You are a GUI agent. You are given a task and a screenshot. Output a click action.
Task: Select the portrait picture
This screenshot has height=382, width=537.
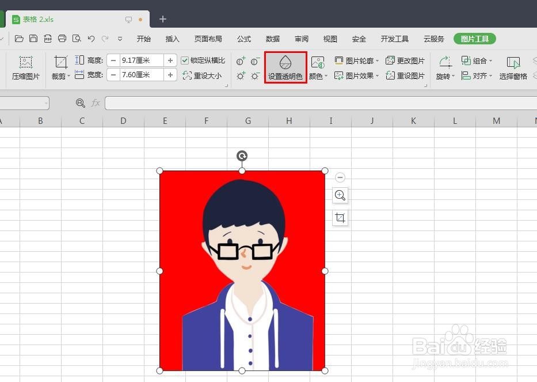click(242, 271)
